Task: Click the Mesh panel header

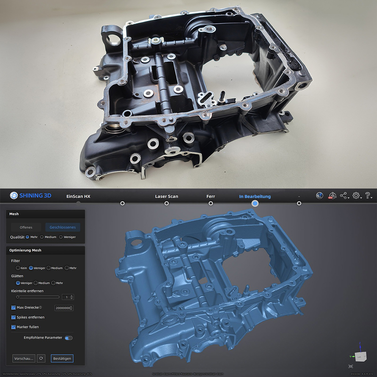Action: click(x=46, y=214)
